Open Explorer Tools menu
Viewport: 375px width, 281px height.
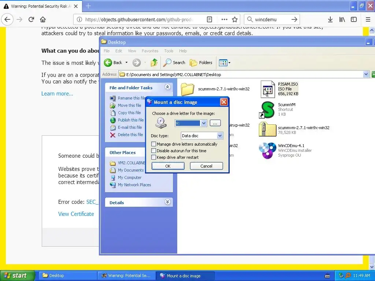[x=168, y=51]
